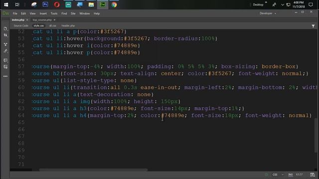Open the Insert menu
This screenshot has height=179, width=319.
(43, 13)
